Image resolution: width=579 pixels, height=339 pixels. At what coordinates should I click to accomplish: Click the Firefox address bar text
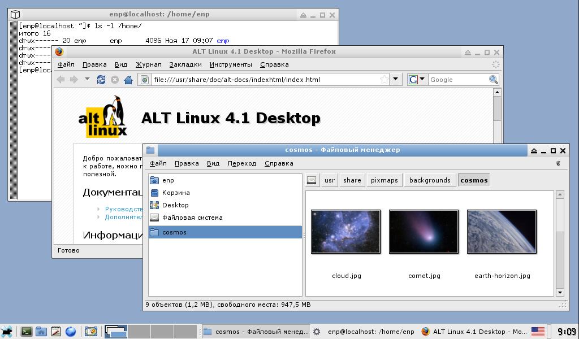pyautogui.click(x=237, y=80)
